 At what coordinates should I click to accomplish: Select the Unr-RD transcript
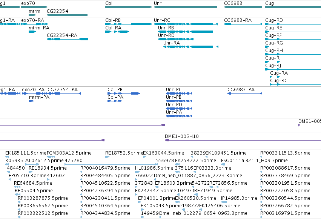(x=176, y=39)
